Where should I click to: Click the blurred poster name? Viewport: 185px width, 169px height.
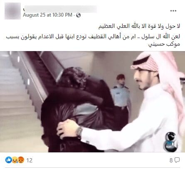pos(60,9)
